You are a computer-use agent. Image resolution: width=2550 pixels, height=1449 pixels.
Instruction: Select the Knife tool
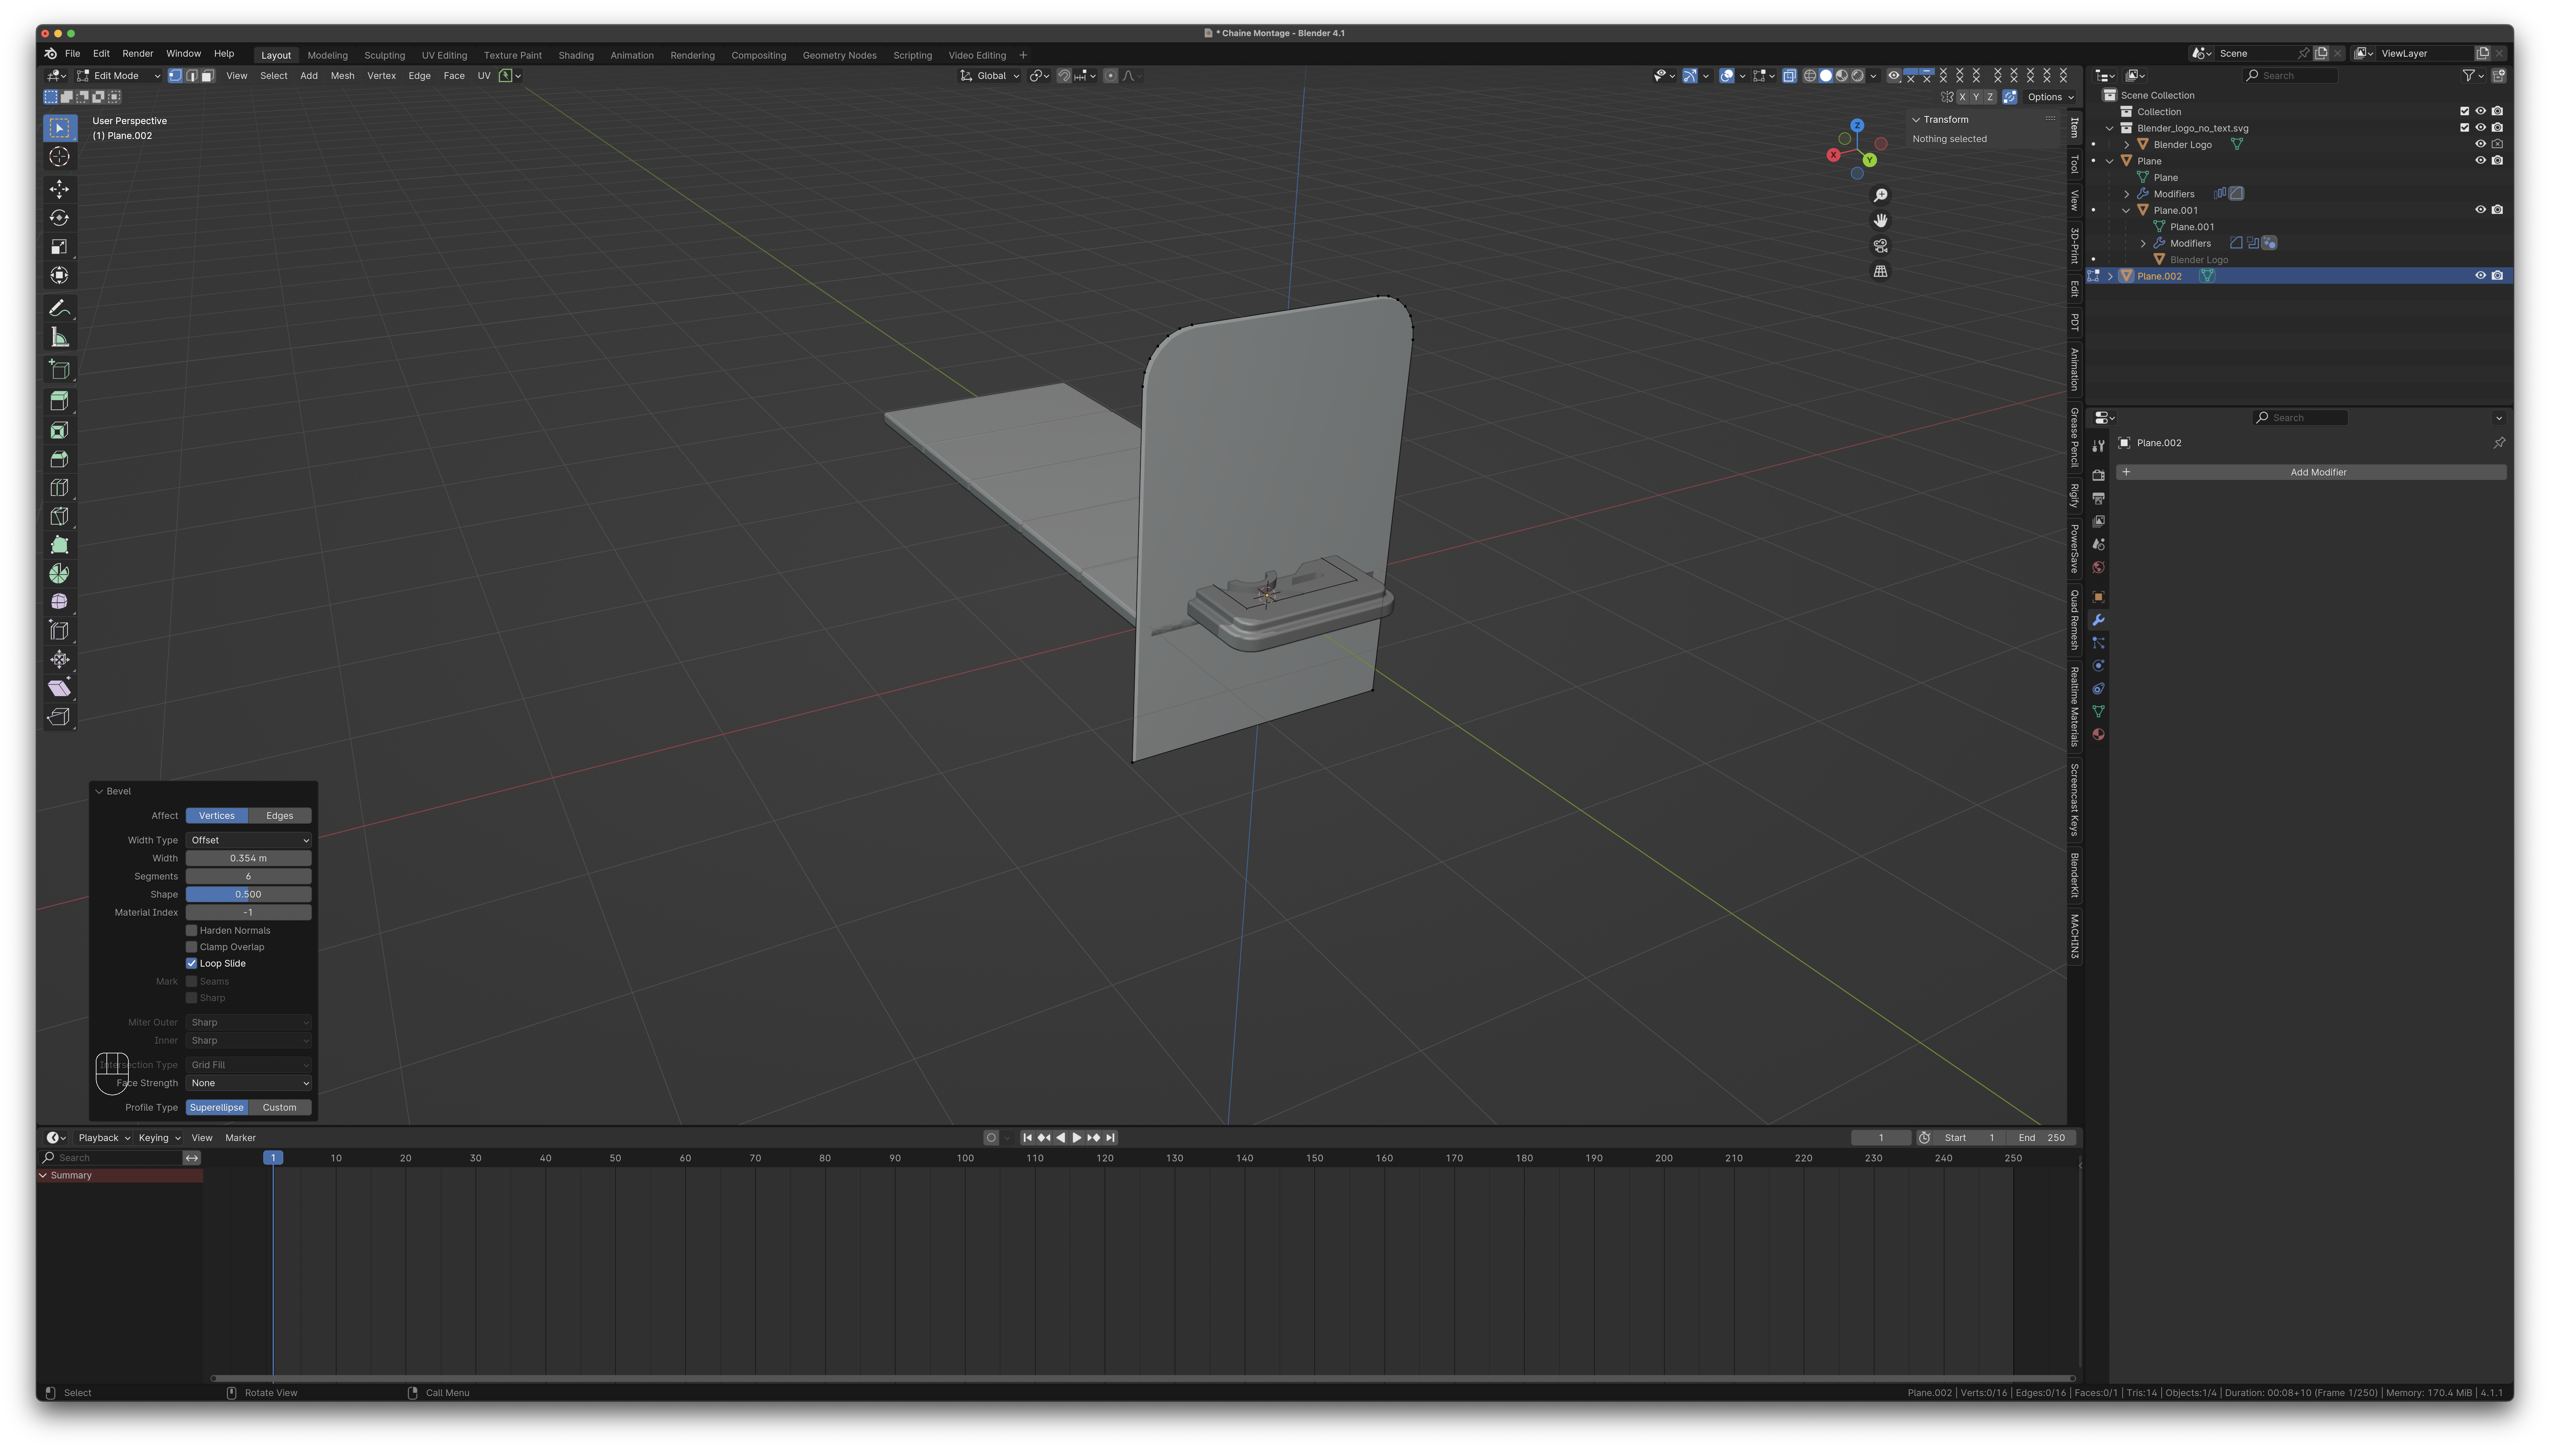pos(60,517)
